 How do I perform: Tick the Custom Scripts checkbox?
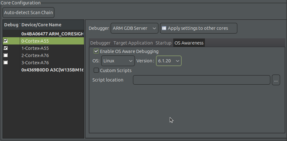point(97,70)
